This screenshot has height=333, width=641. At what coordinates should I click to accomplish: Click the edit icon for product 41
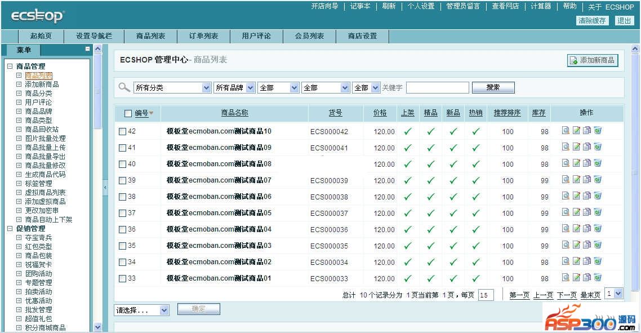(576, 147)
